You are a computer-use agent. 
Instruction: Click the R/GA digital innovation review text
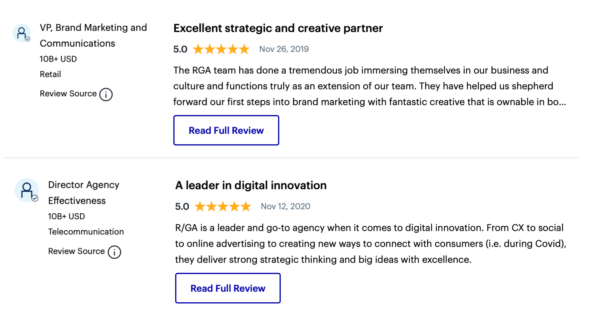click(370, 244)
